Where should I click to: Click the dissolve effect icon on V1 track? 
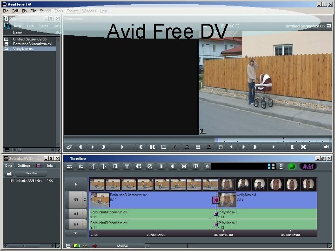point(215,200)
